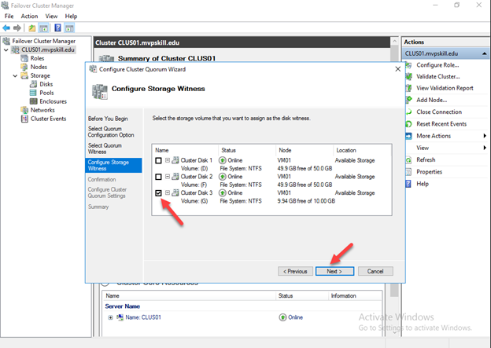
Task: Click Help in the Actions pane
Action: click(x=423, y=184)
